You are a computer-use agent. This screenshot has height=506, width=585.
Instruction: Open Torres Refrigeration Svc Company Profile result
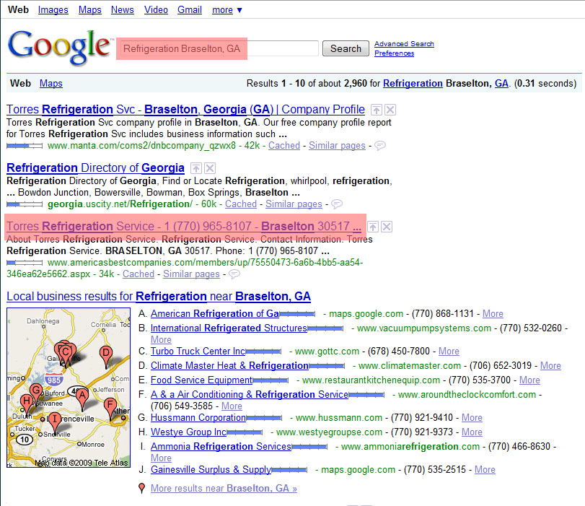click(x=185, y=110)
